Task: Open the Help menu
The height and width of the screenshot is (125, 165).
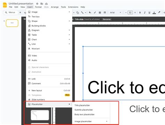Action: [x=82, y=7]
